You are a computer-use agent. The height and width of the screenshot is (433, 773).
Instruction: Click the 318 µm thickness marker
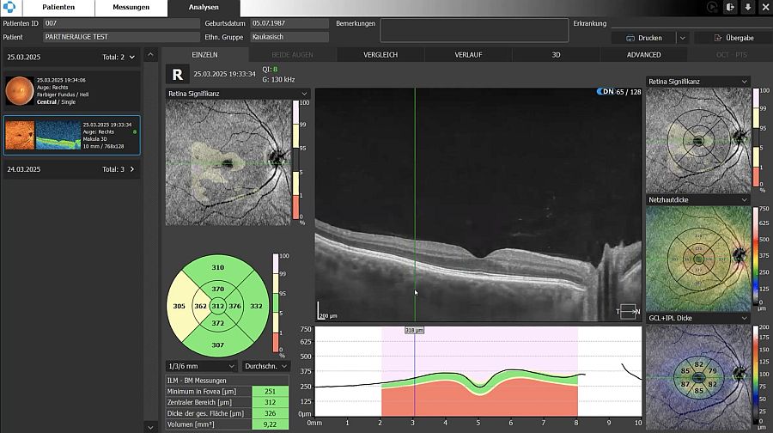tap(414, 330)
